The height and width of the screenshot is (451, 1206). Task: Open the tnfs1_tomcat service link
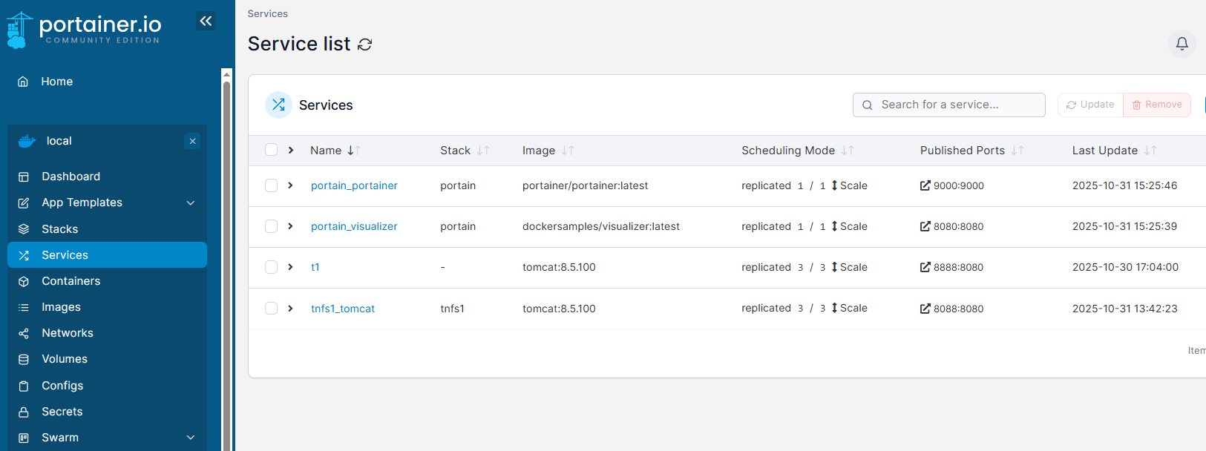pos(343,309)
